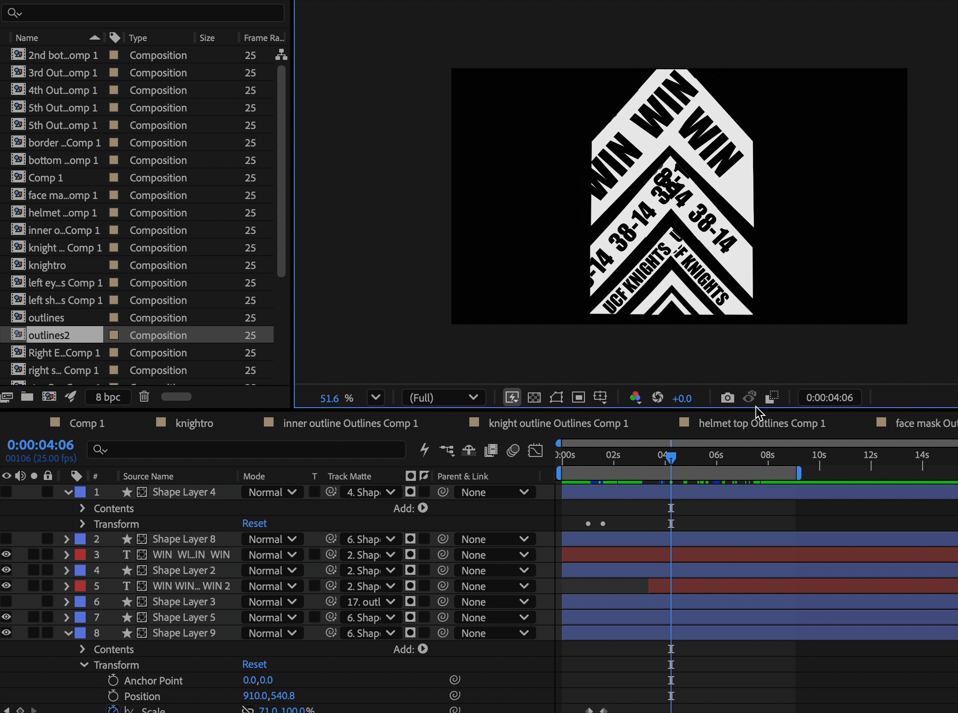Image resolution: width=958 pixels, height=713 pixels.
Task: Open grid and guide options icon
Action: click(601, 397)
